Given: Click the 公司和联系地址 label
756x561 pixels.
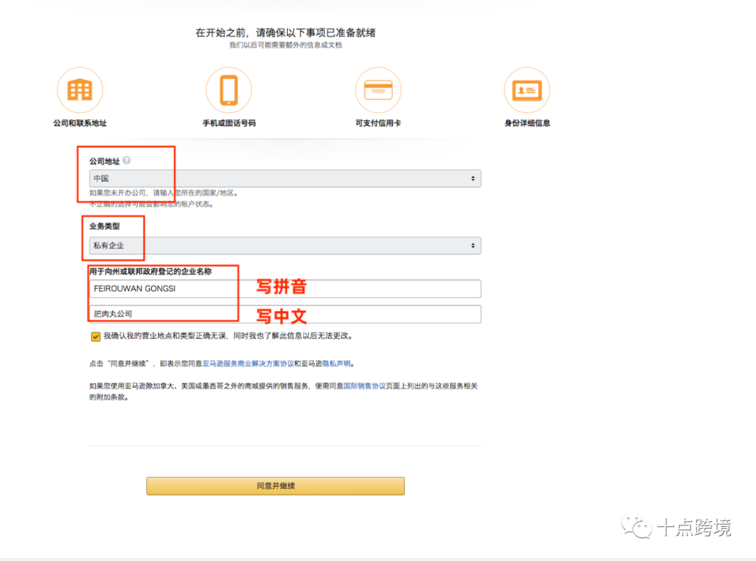Looking at the screenshot, I should coord(80,123).
